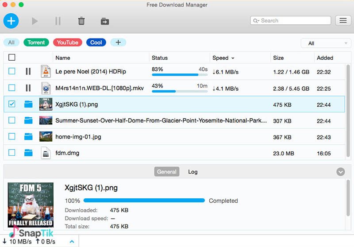Uncheck the XgjtSKG (1).png checkbox
This screenshot has height=247, width=354.
click(x=12, y=104)
